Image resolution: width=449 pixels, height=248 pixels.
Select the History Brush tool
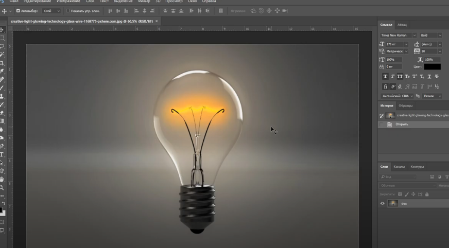(2, 104)
